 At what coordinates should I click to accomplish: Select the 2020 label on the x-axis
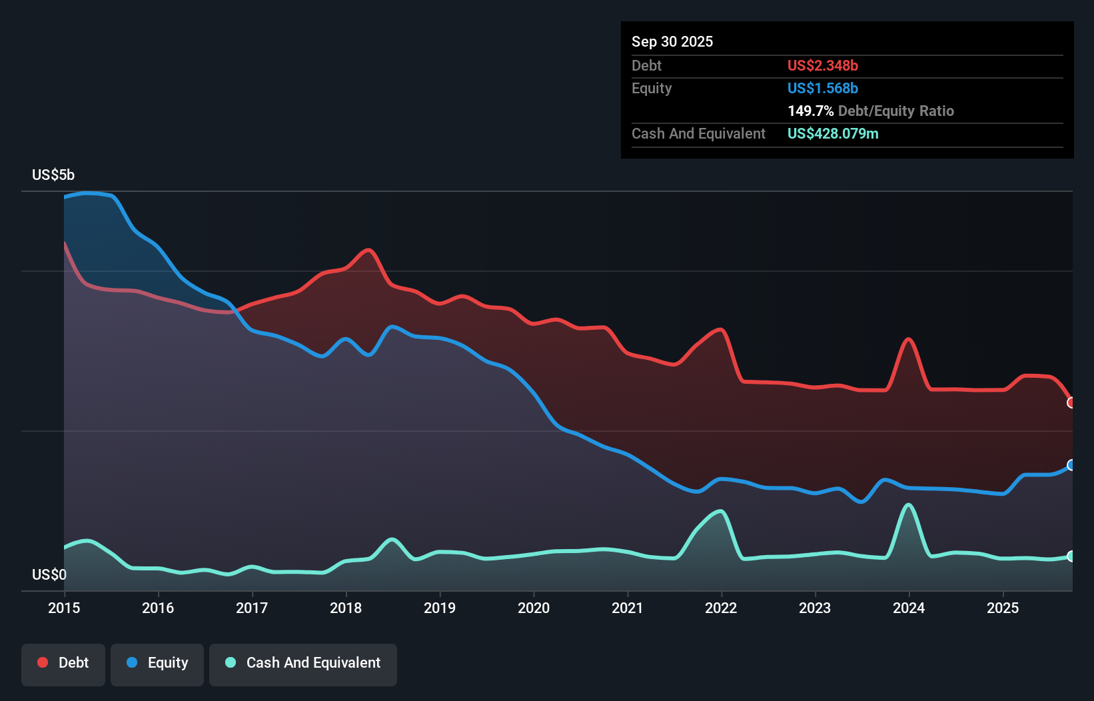click(534, 608)
